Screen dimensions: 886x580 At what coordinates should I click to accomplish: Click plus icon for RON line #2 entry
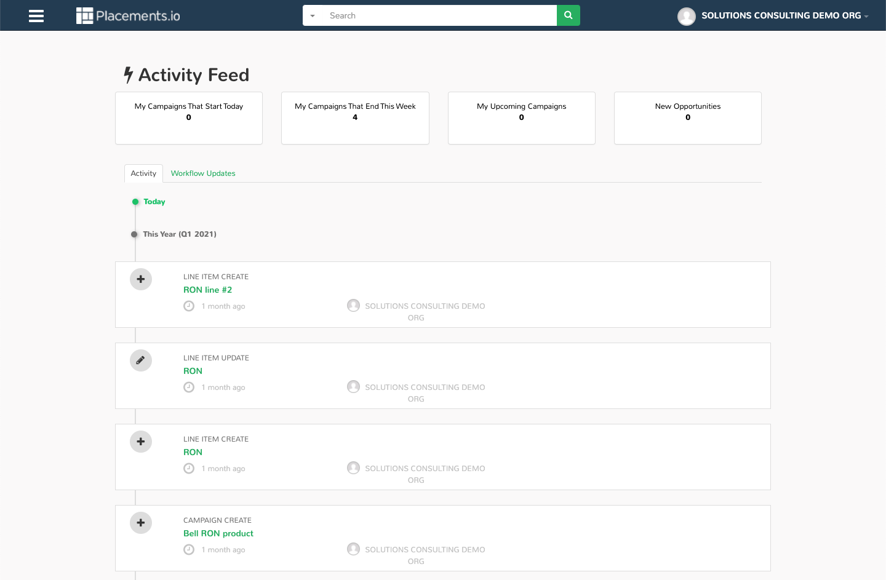click(x=141, y=279)
